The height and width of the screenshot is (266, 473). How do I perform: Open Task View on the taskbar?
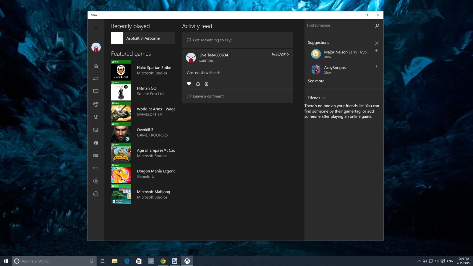click(x=103, y=261)
